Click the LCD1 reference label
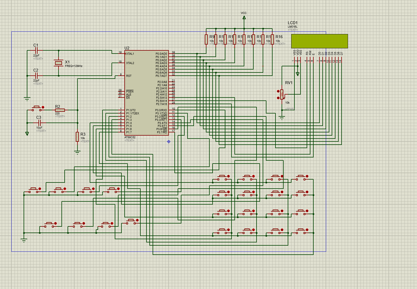 coord(293,23)
